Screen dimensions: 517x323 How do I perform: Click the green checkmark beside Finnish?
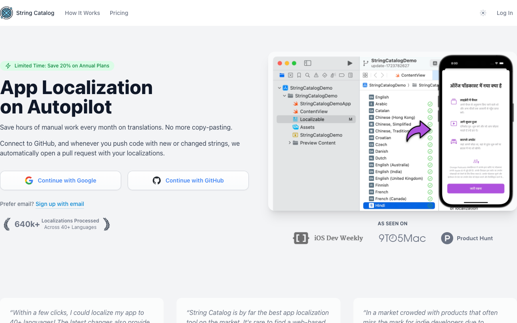[x=430, y=185]
